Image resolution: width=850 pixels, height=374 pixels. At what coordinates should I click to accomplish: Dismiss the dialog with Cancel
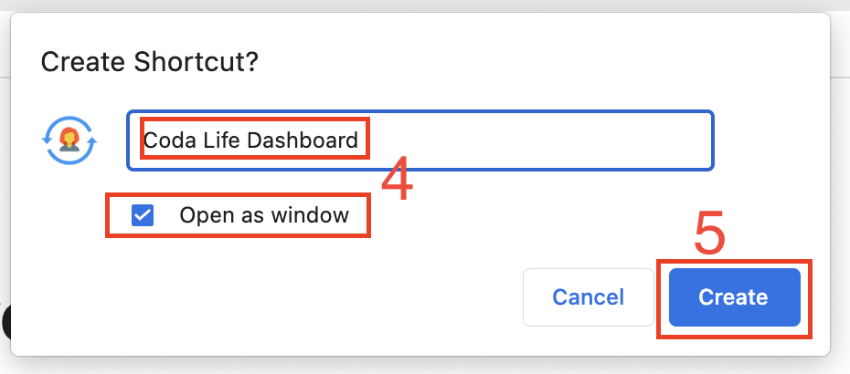click(588, 296)
